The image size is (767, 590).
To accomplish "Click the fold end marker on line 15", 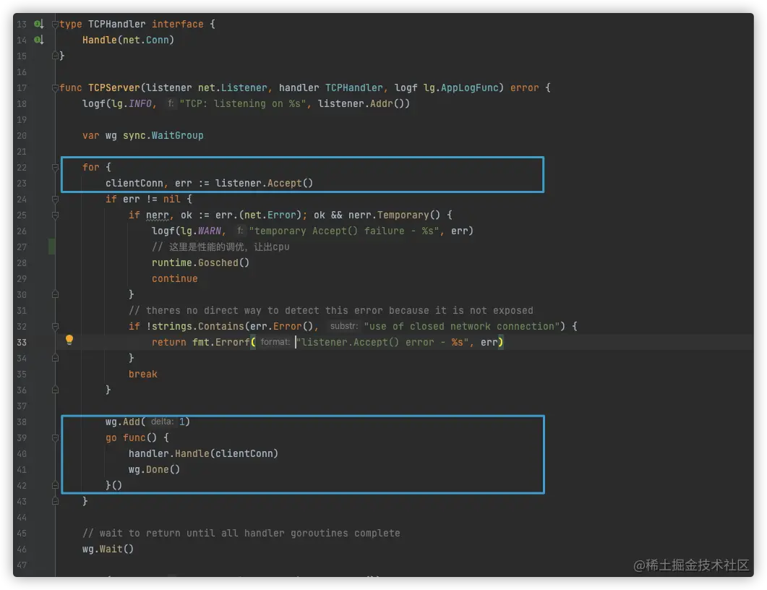I will [x=55, y=56].
